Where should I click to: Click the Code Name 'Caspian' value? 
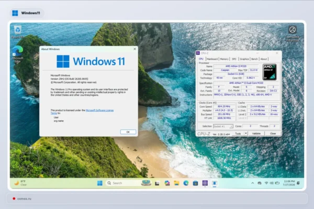225,70
